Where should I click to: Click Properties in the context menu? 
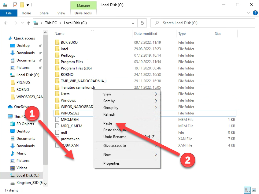coord(111,163)
